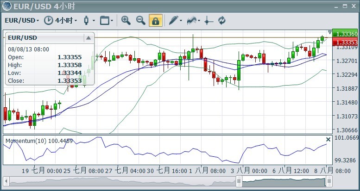
Task: Click the Momentum(10) 100.4489 label
Action: click(39, 141)
